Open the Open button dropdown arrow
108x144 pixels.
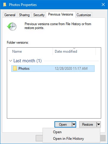pyautogui.click(x=74, y=124)
